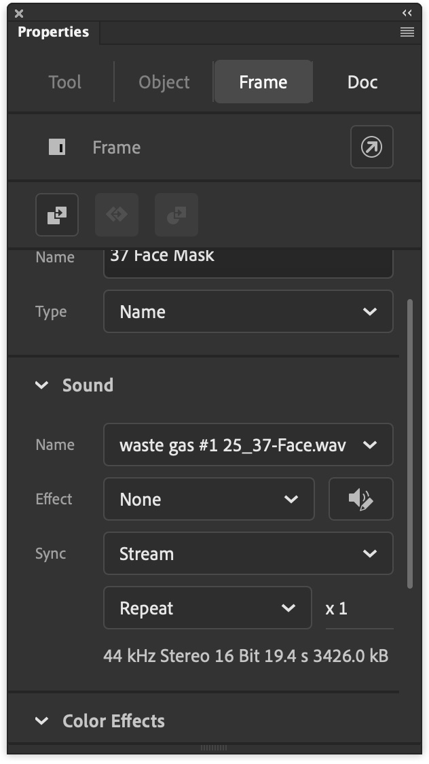This screenshot has width=429, height=764.
Task: Switch to the Doc tab
Action: point(362,82)
